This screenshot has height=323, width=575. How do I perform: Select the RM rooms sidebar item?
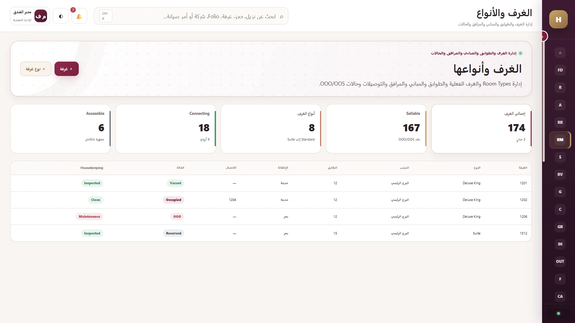pyautogui.click(x=560, y=140)
